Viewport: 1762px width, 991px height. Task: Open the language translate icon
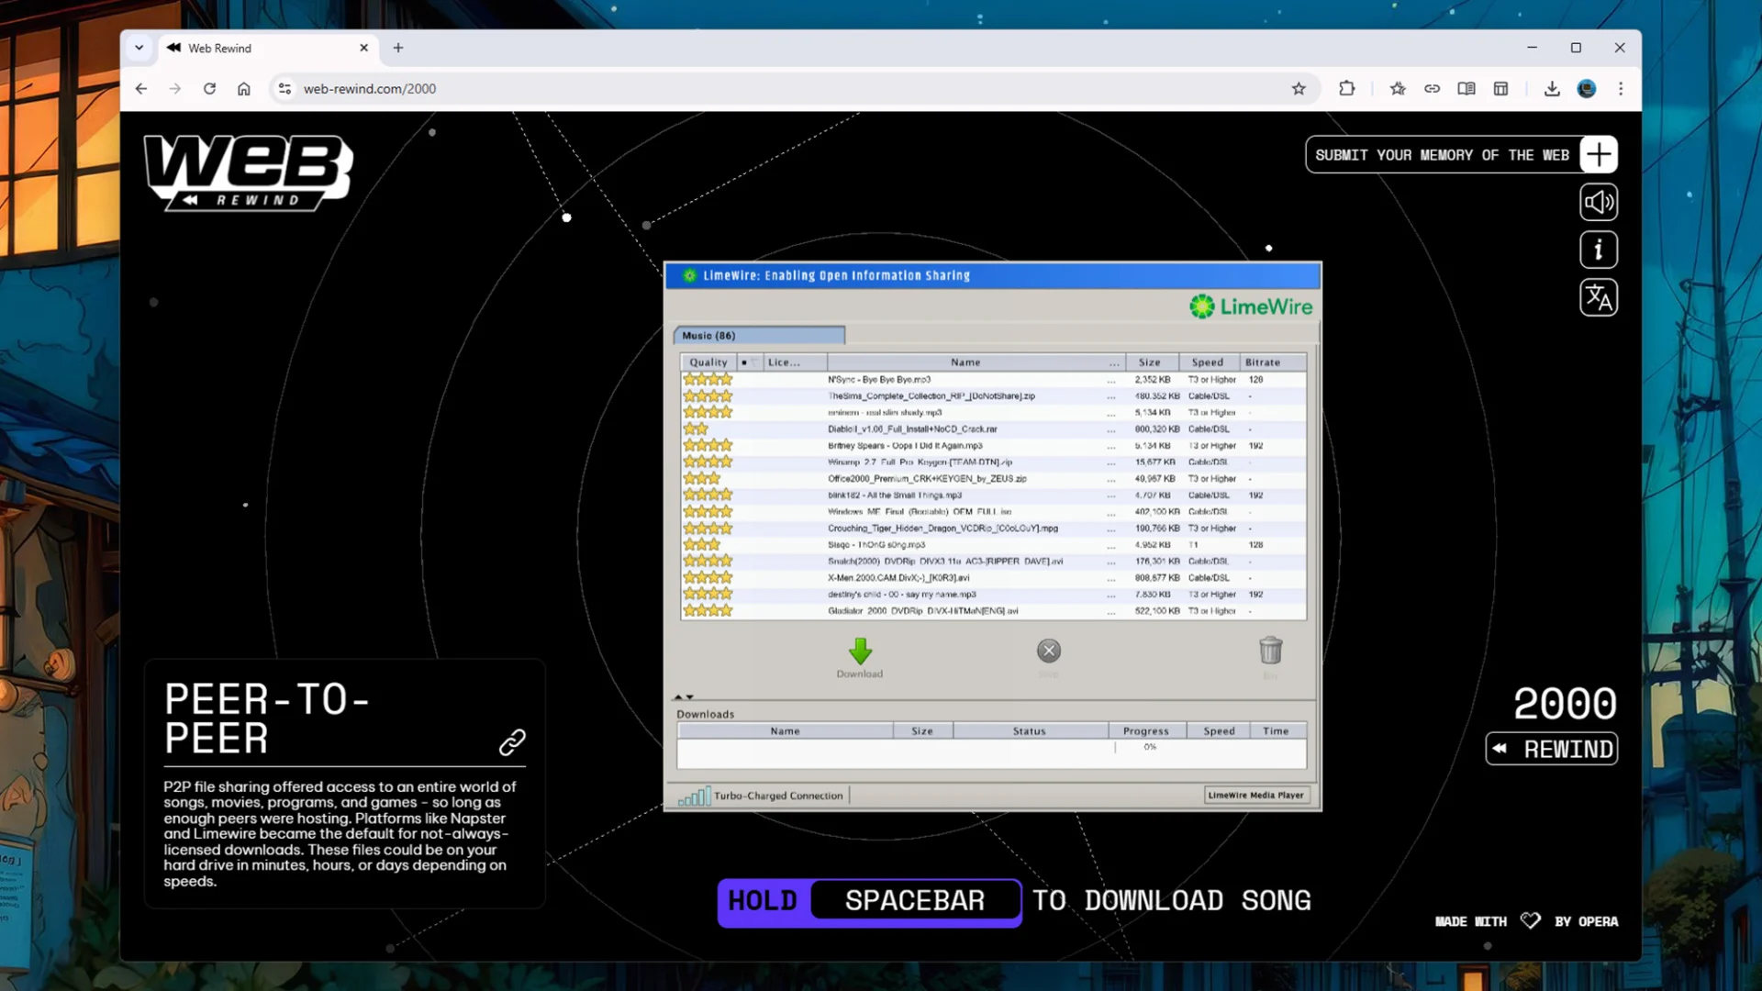tap(1598, 298)
